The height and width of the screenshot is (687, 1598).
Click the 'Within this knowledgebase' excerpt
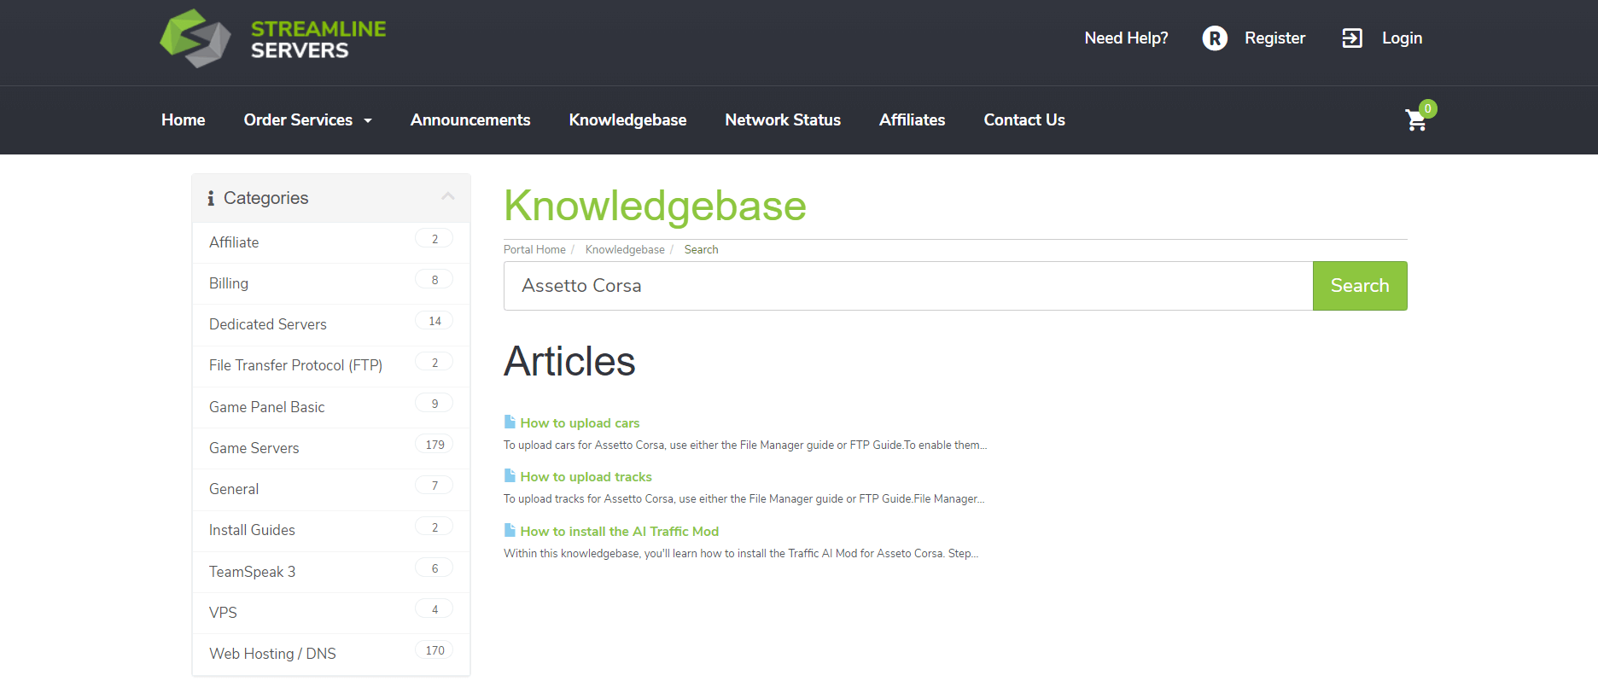(x=741, y=554)
